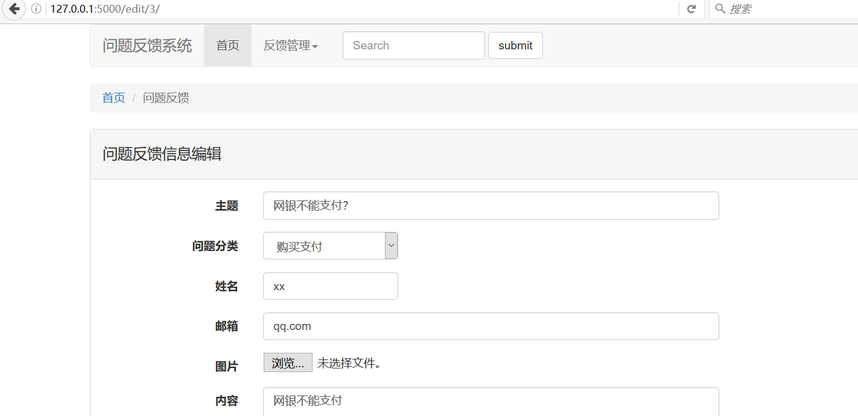Image resolution: width=858 pixels, height=416 pixels.
Task: Click the magnifier icon in browser search box
Action: pyautogui.click(x=720, y=9)
